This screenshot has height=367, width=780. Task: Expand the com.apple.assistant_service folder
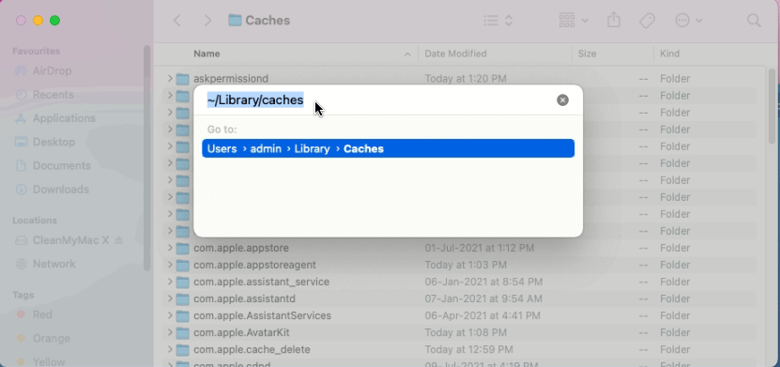coord(170,282)
